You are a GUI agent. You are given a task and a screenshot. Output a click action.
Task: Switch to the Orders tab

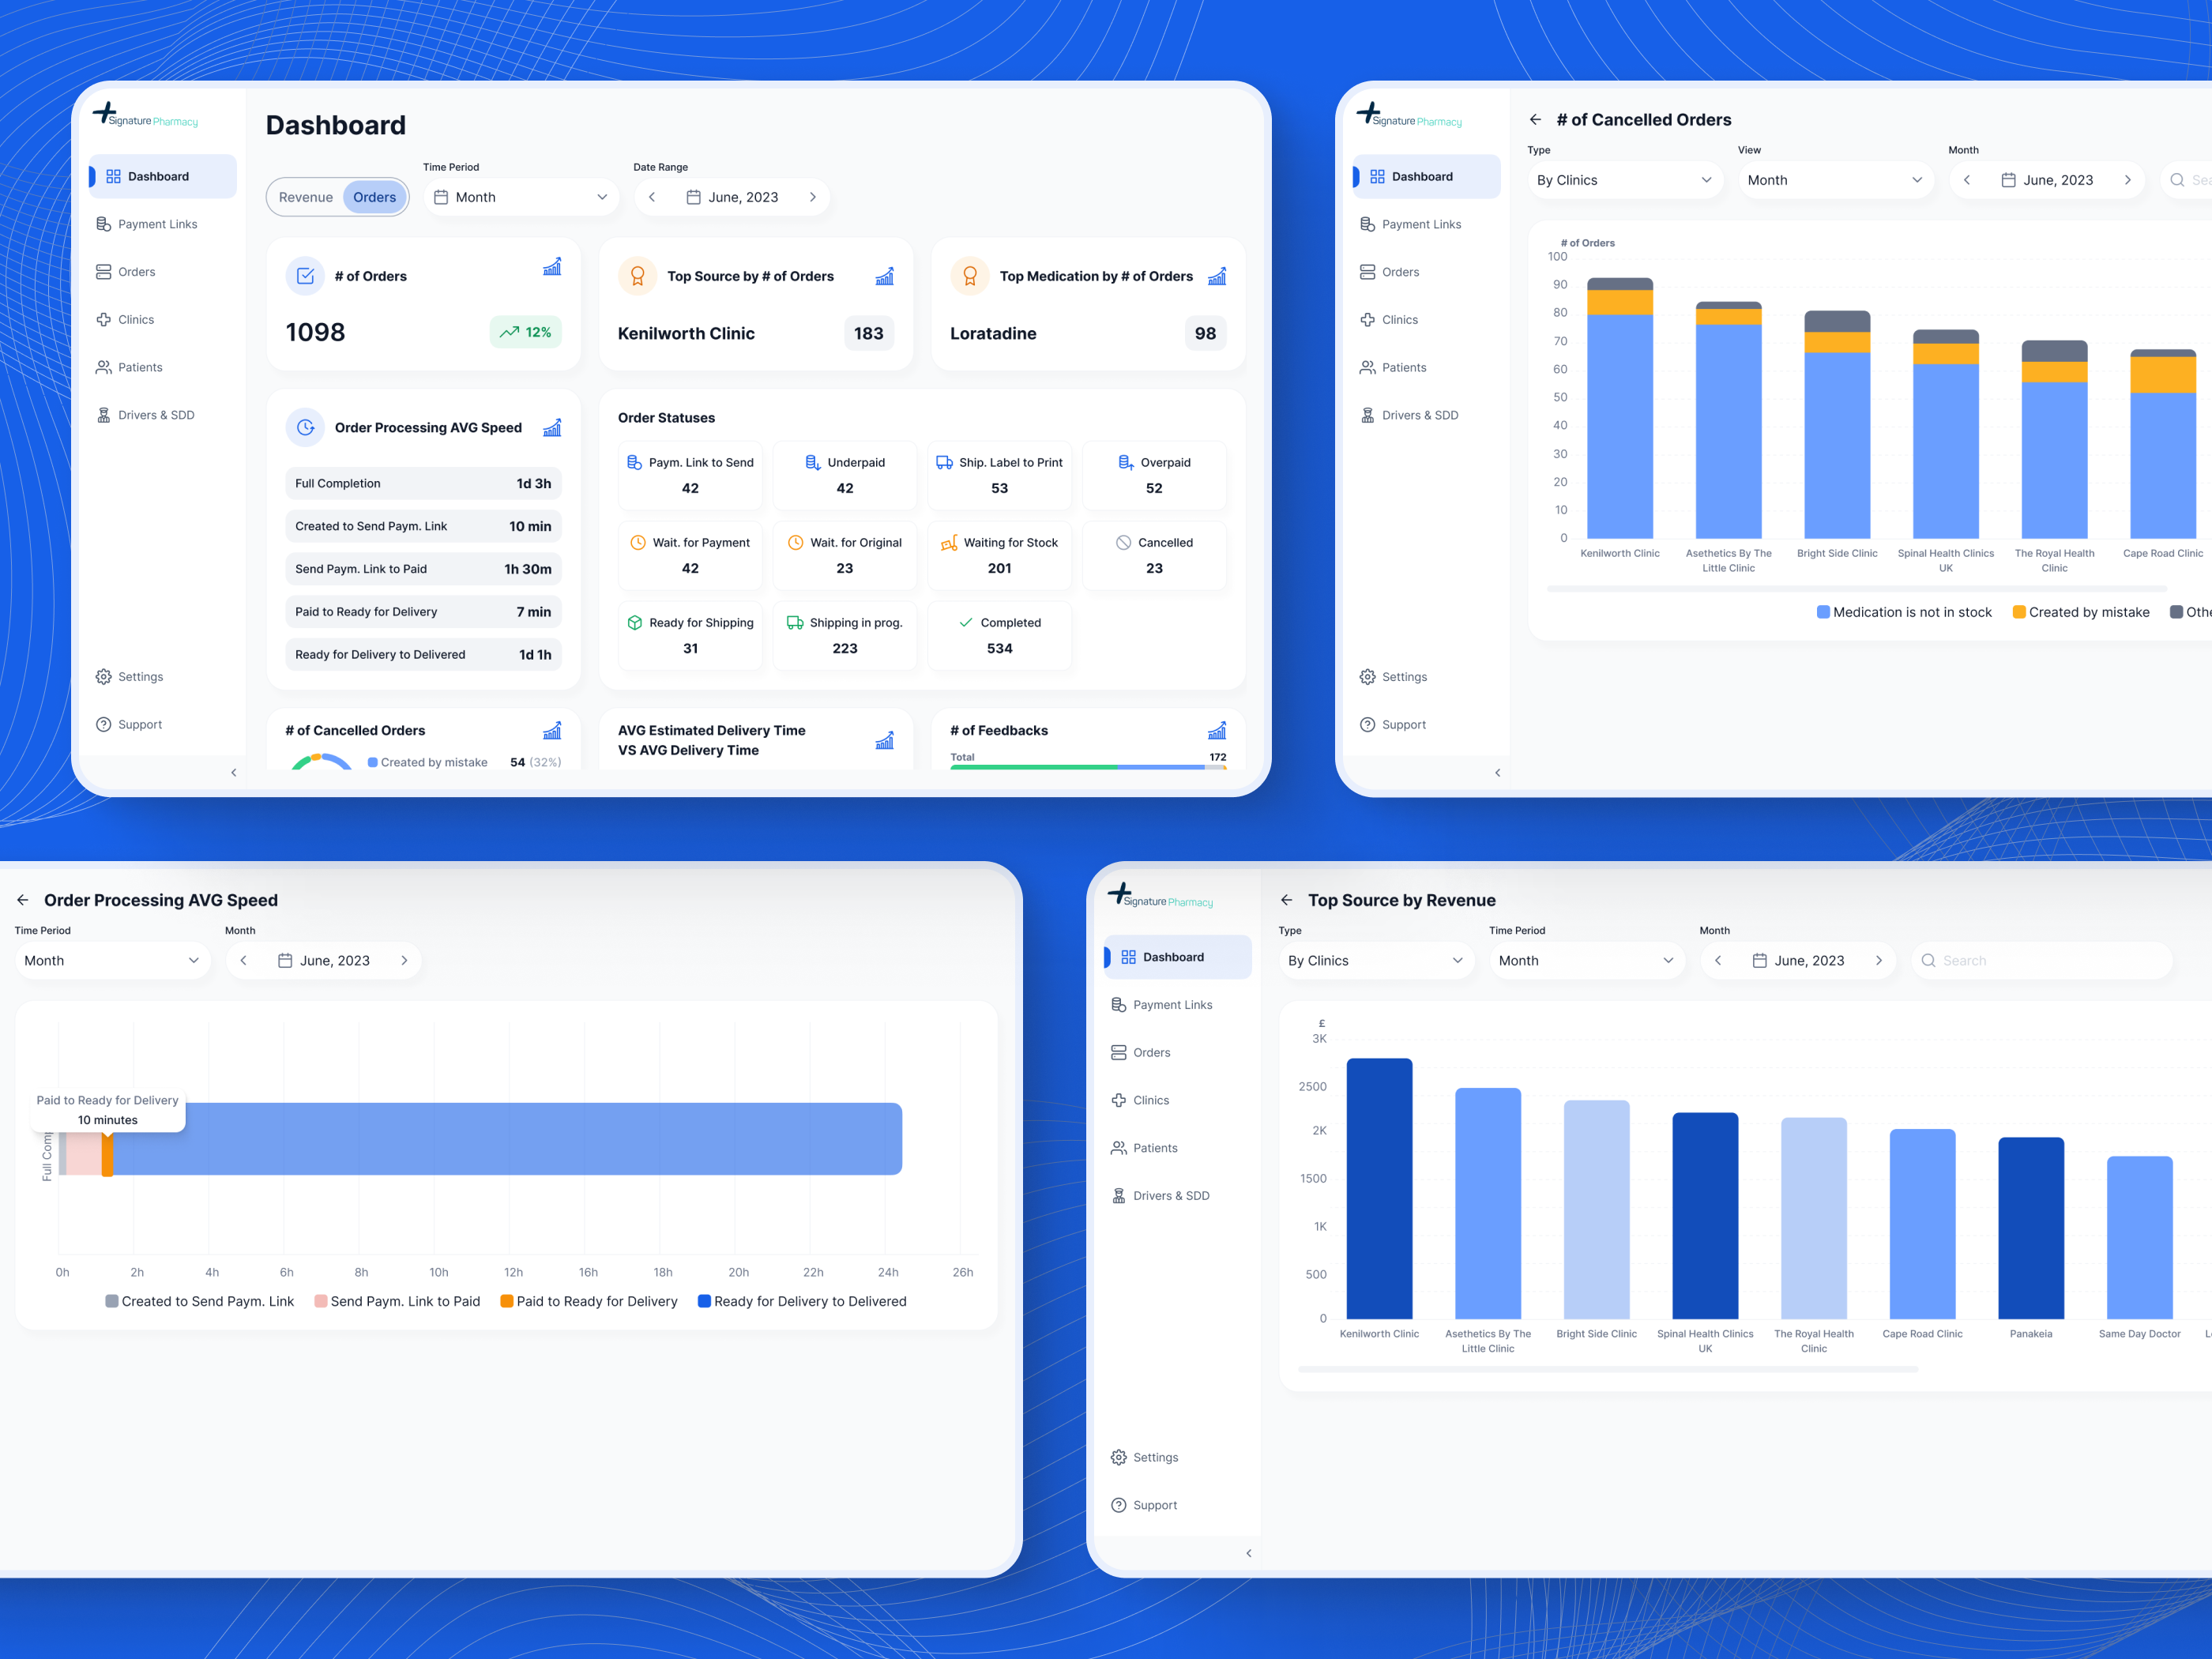pyautogui.click(x=374, y=196)
